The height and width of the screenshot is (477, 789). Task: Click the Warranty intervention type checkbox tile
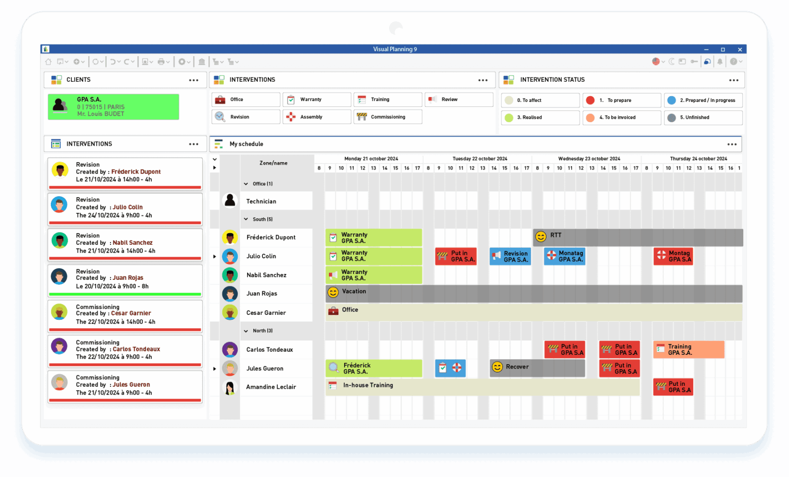click(x=317, y=99)
